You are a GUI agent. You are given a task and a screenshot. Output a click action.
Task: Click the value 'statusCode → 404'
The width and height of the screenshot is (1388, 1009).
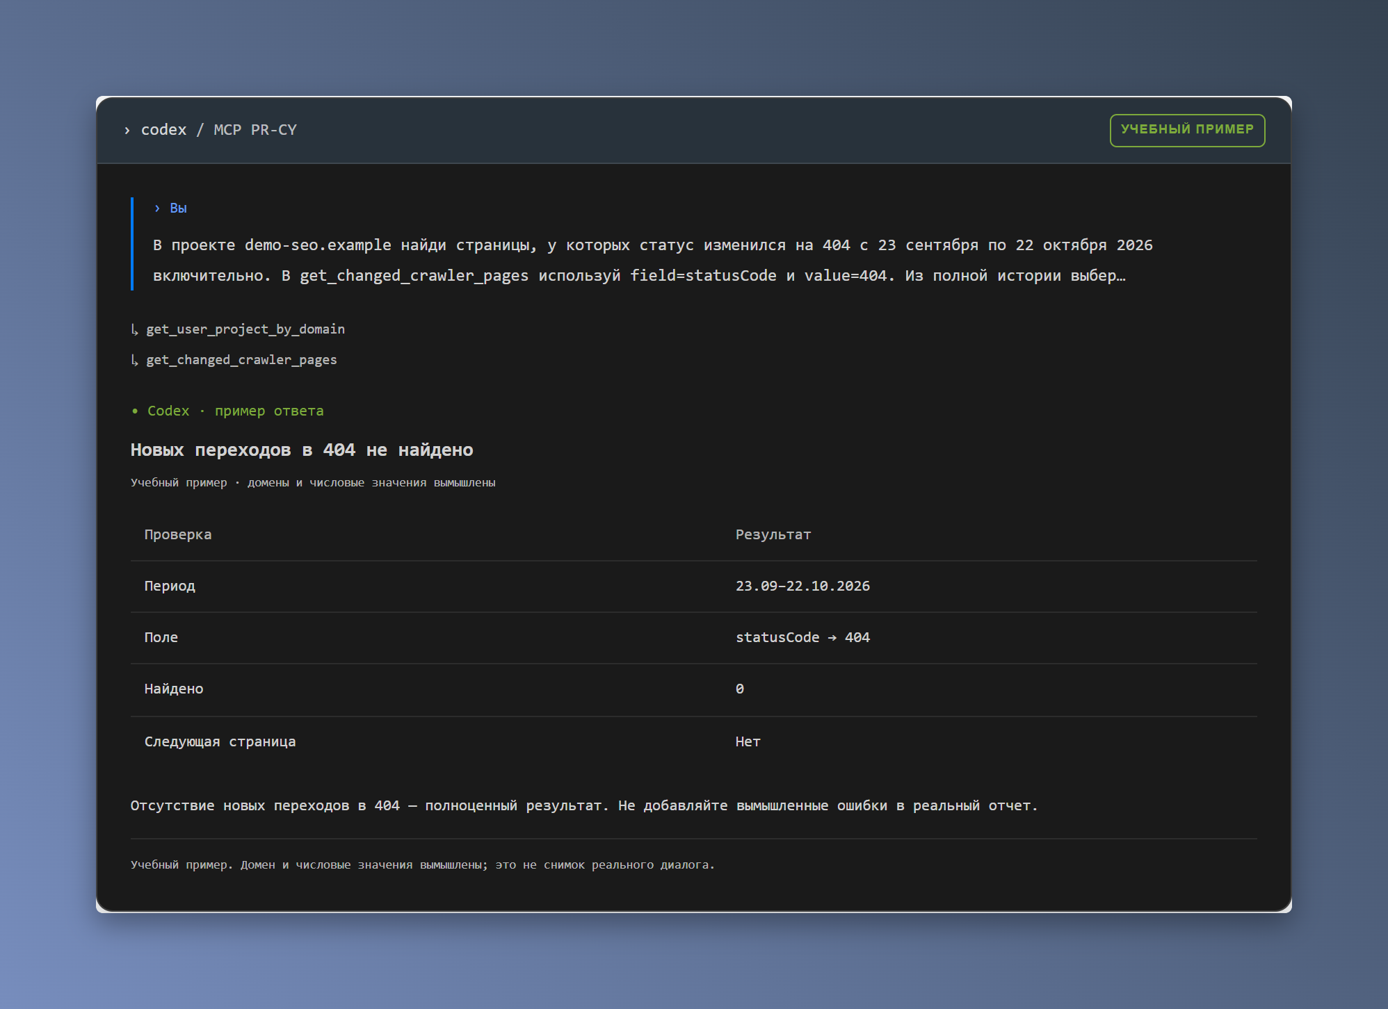[802, 637]
